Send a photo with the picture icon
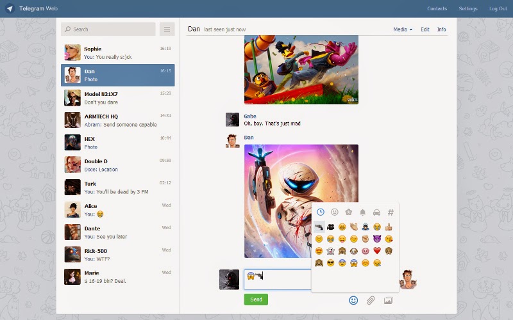513x320 pixels. (x=389, y=300)
